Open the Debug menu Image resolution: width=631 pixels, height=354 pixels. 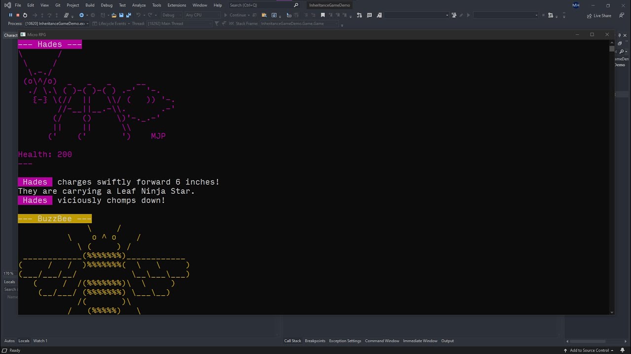[x=106, y=5]
